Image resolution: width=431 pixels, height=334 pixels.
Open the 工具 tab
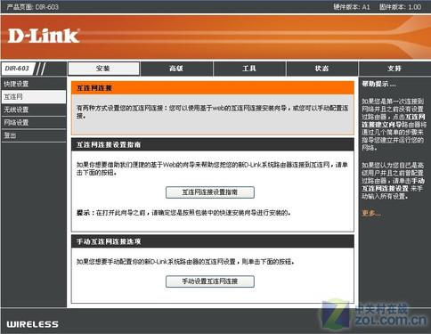249,69
